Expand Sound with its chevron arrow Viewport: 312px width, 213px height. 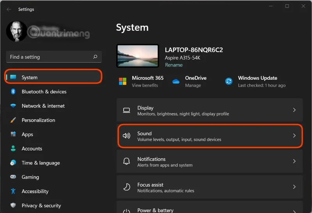[294, 135]
